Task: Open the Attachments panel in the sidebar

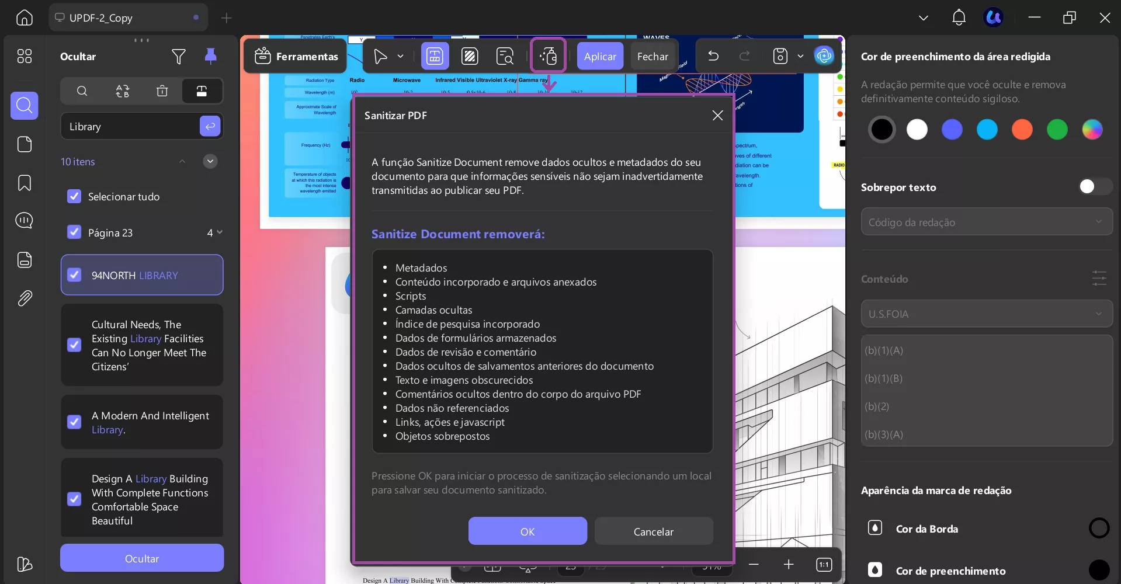Action: (25, 298)
